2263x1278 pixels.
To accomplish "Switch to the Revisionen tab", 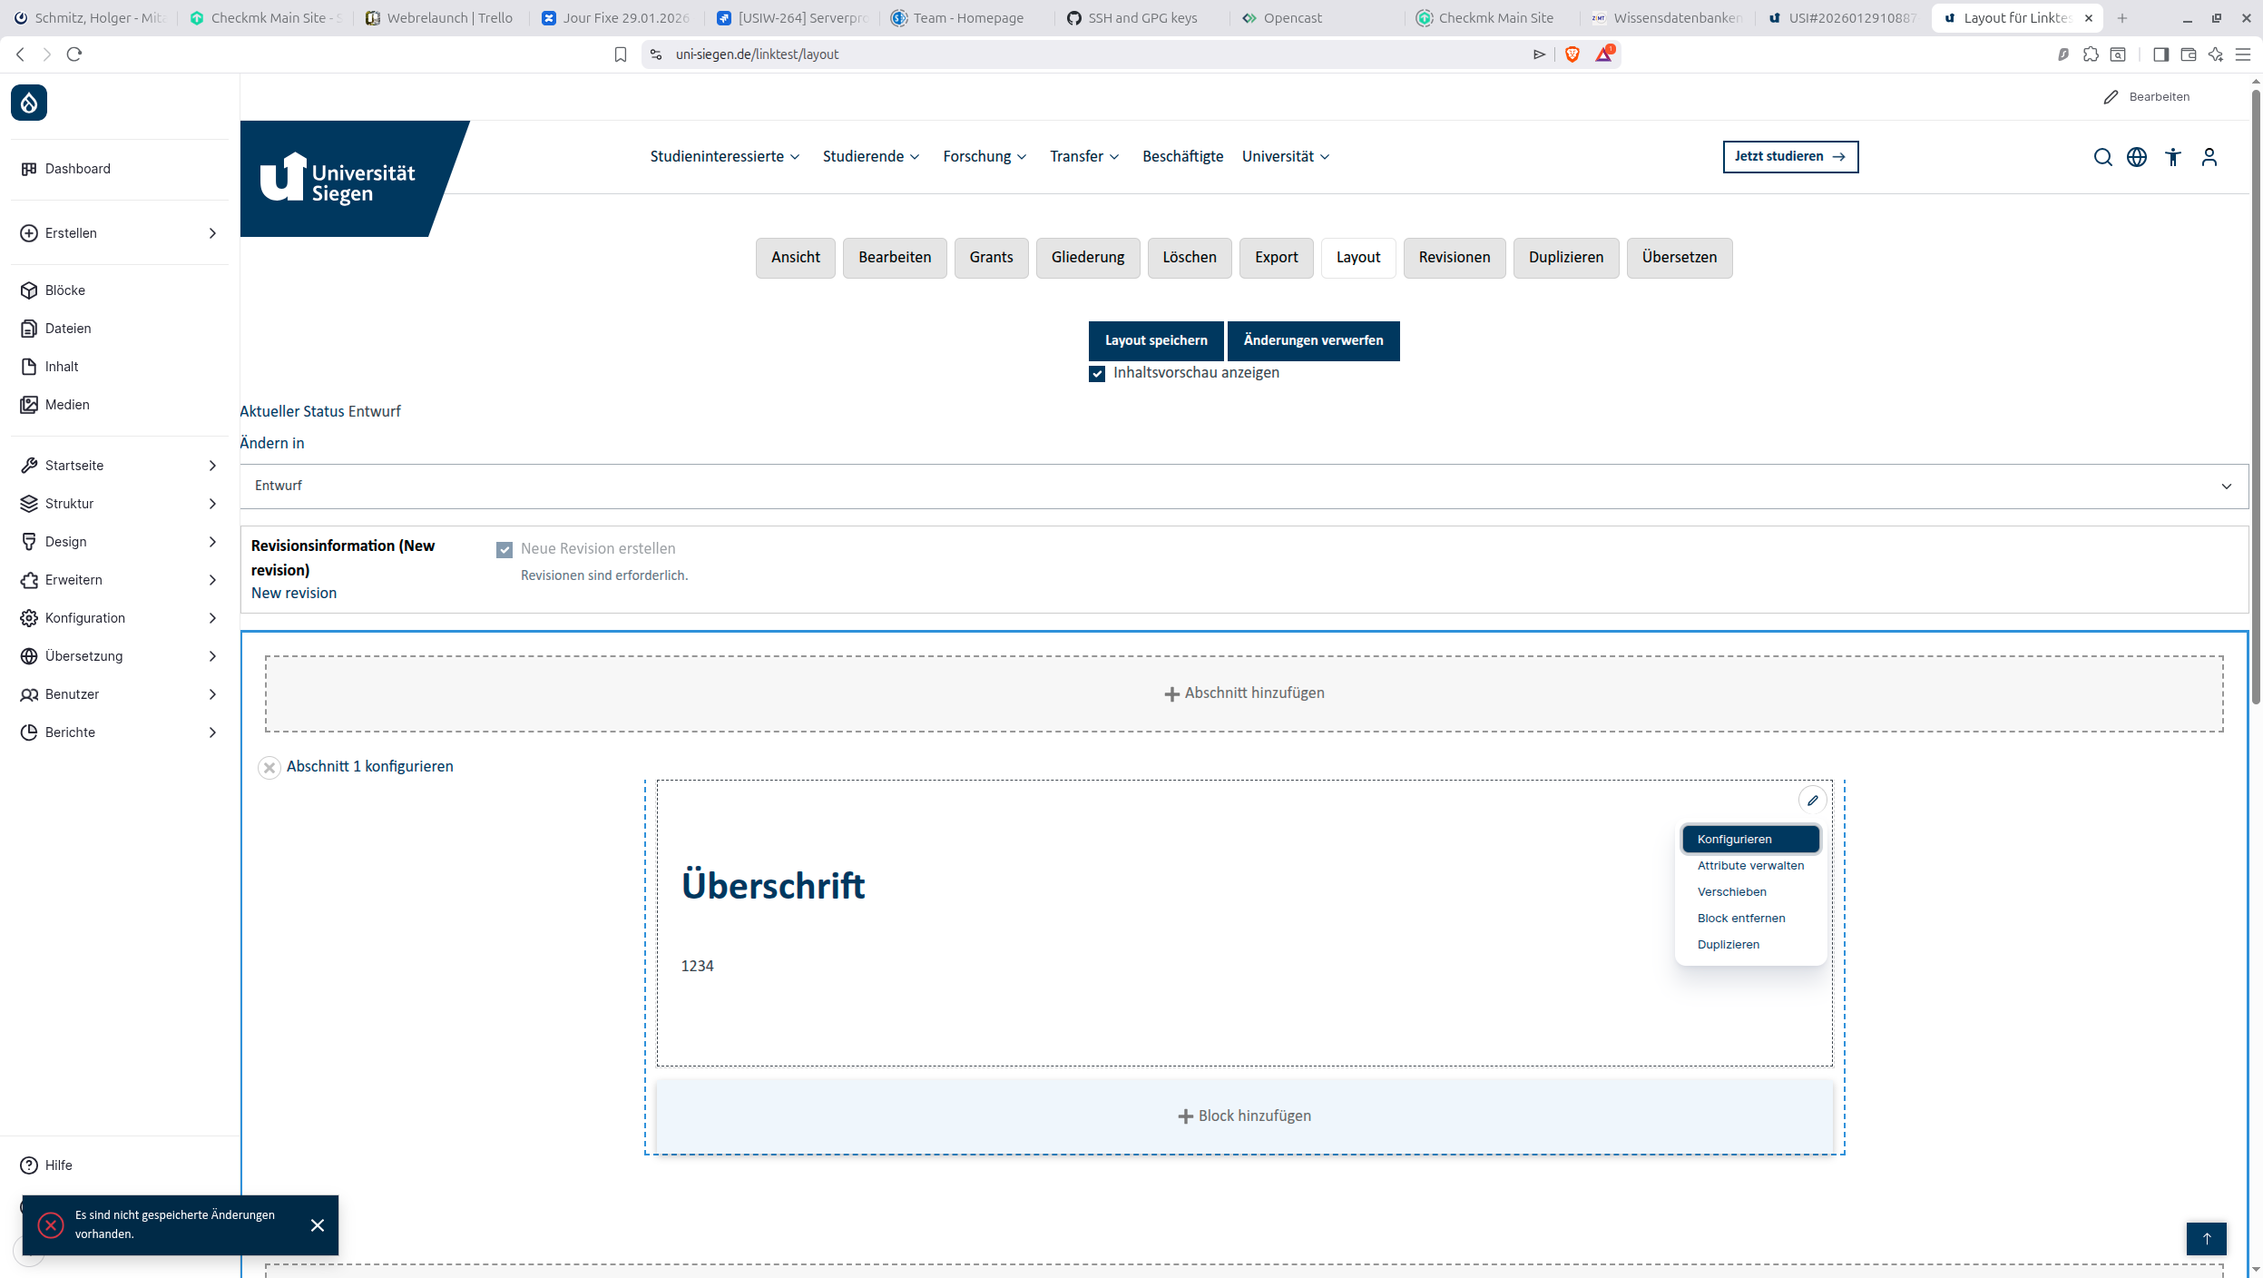I will tap(1454, 258).
